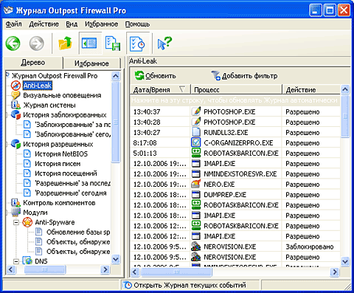This screenshot has height=293, width=354.
Task: Click log table horizontal scrollbar left arrow
Action: pyautogui.click(x=134, y=272)
